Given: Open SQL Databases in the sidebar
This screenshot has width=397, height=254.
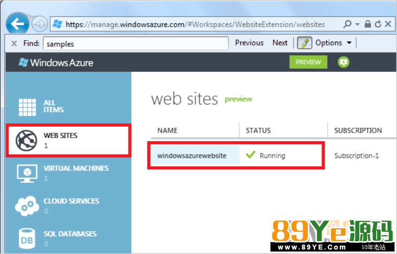Looking at the screenshot, I should coord(63,238).
